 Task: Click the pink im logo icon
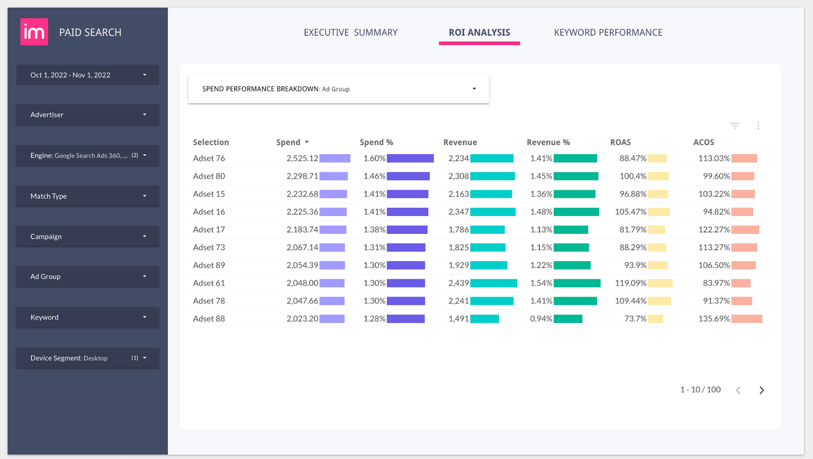click(x=34, y=32)
